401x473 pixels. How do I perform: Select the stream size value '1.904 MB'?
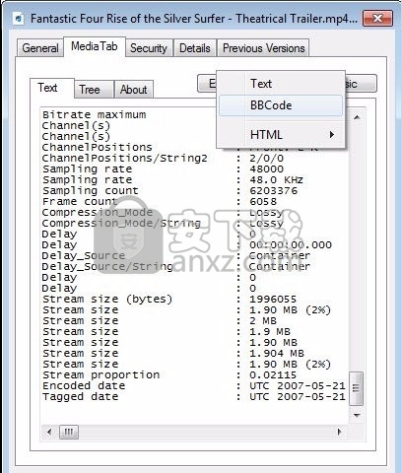click(277, 354)
